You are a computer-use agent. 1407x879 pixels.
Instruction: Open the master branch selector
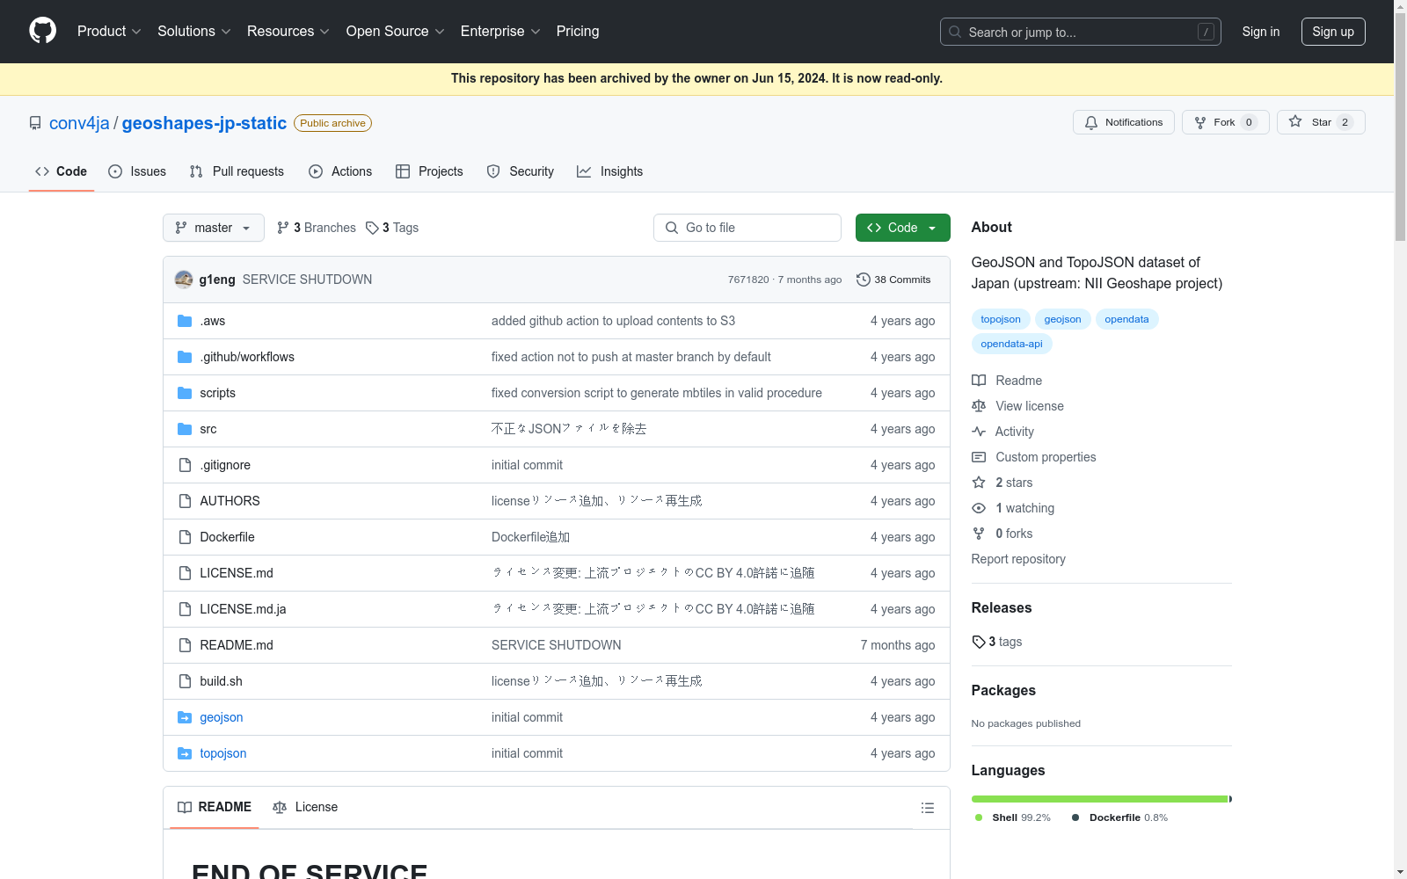tap(214, 228)
